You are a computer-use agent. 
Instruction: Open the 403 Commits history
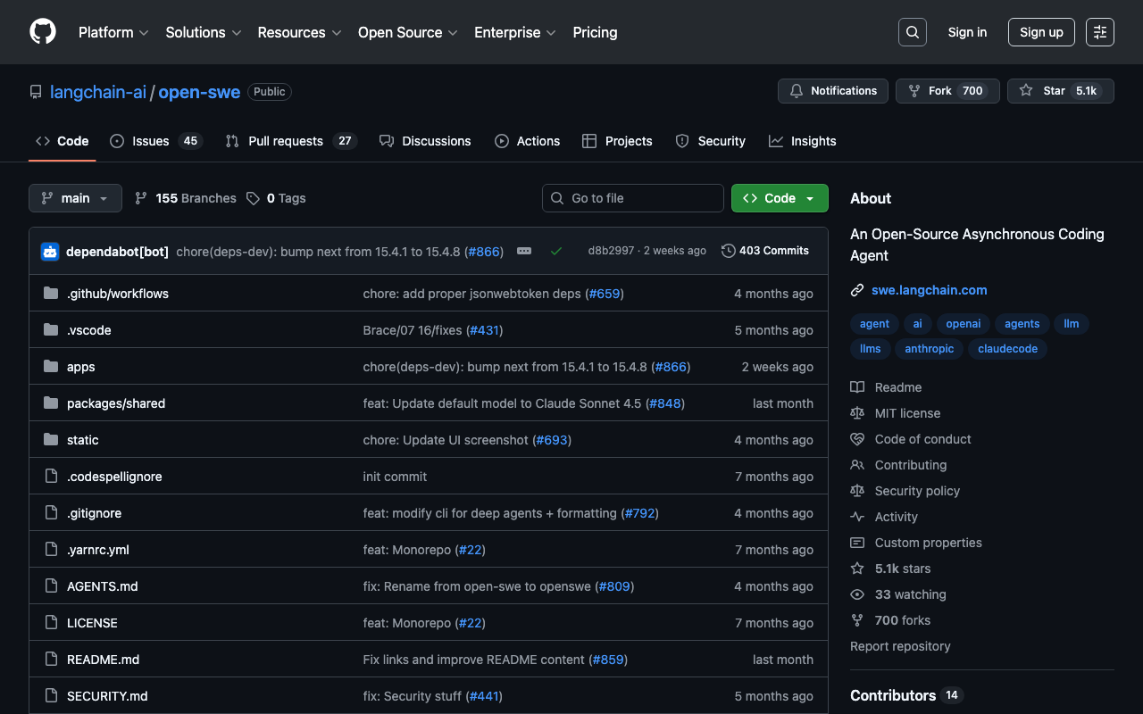[x=765, y=251]
